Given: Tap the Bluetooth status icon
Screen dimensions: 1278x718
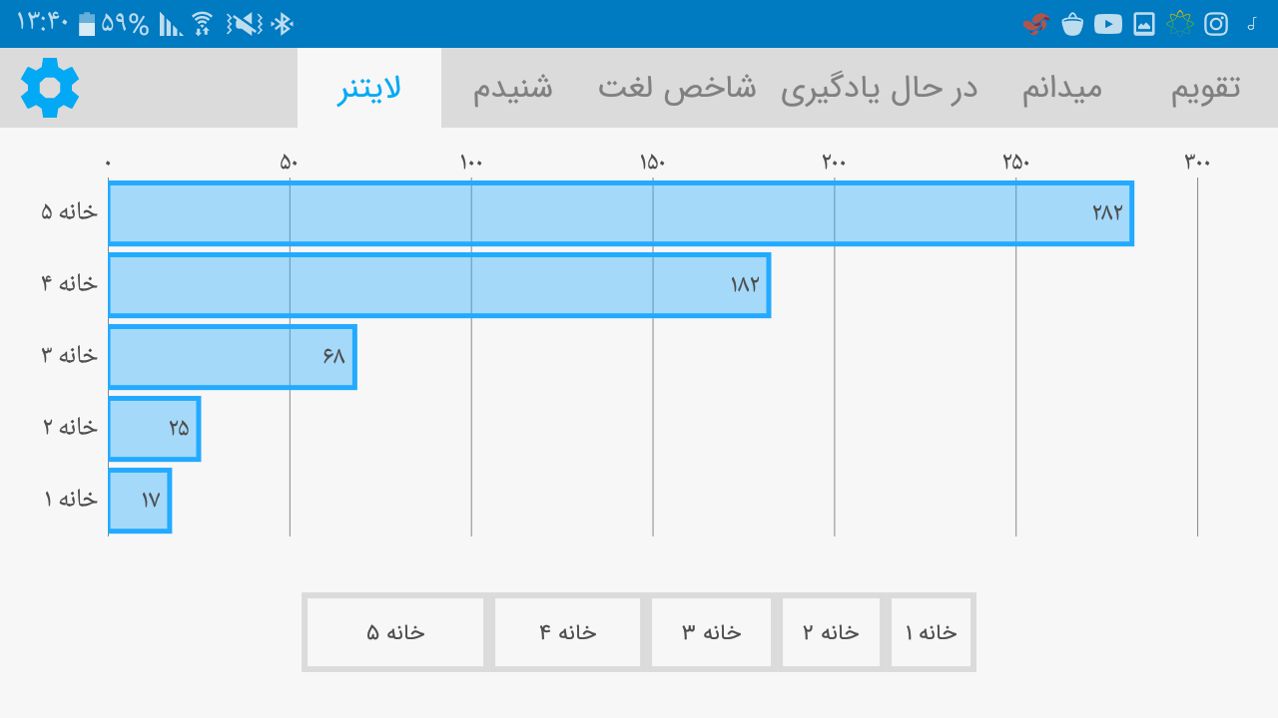Looking at the screenshot, I should 283,24.
